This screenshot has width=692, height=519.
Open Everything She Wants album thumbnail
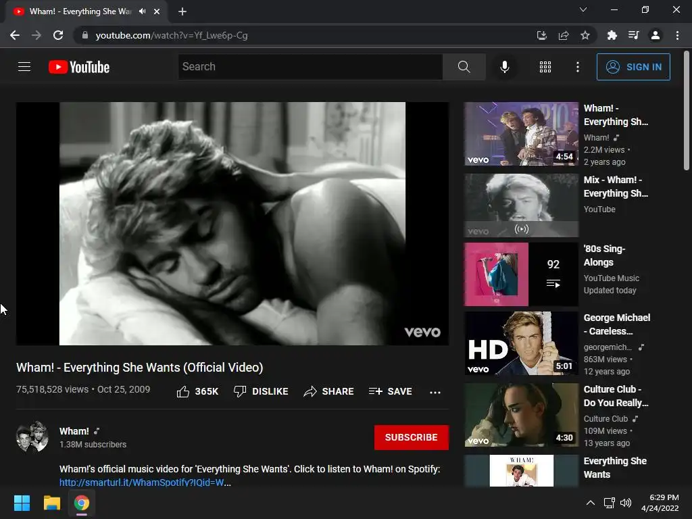521,470
